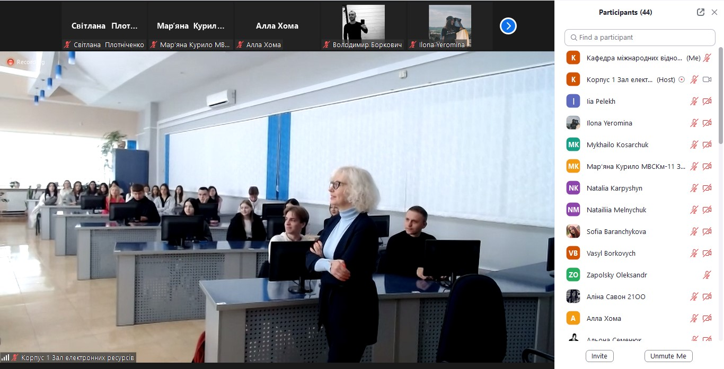The image size is (724, 369).
Task: Select participant name Vasyl Borkovych
Action: click(611, 253)
